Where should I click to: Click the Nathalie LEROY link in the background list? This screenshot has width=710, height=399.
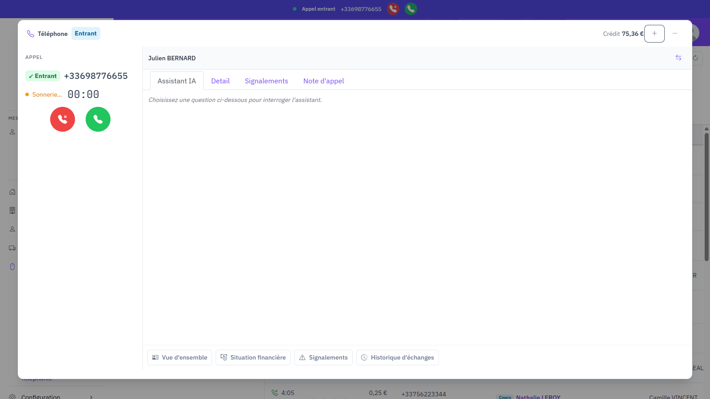[538, 397]
